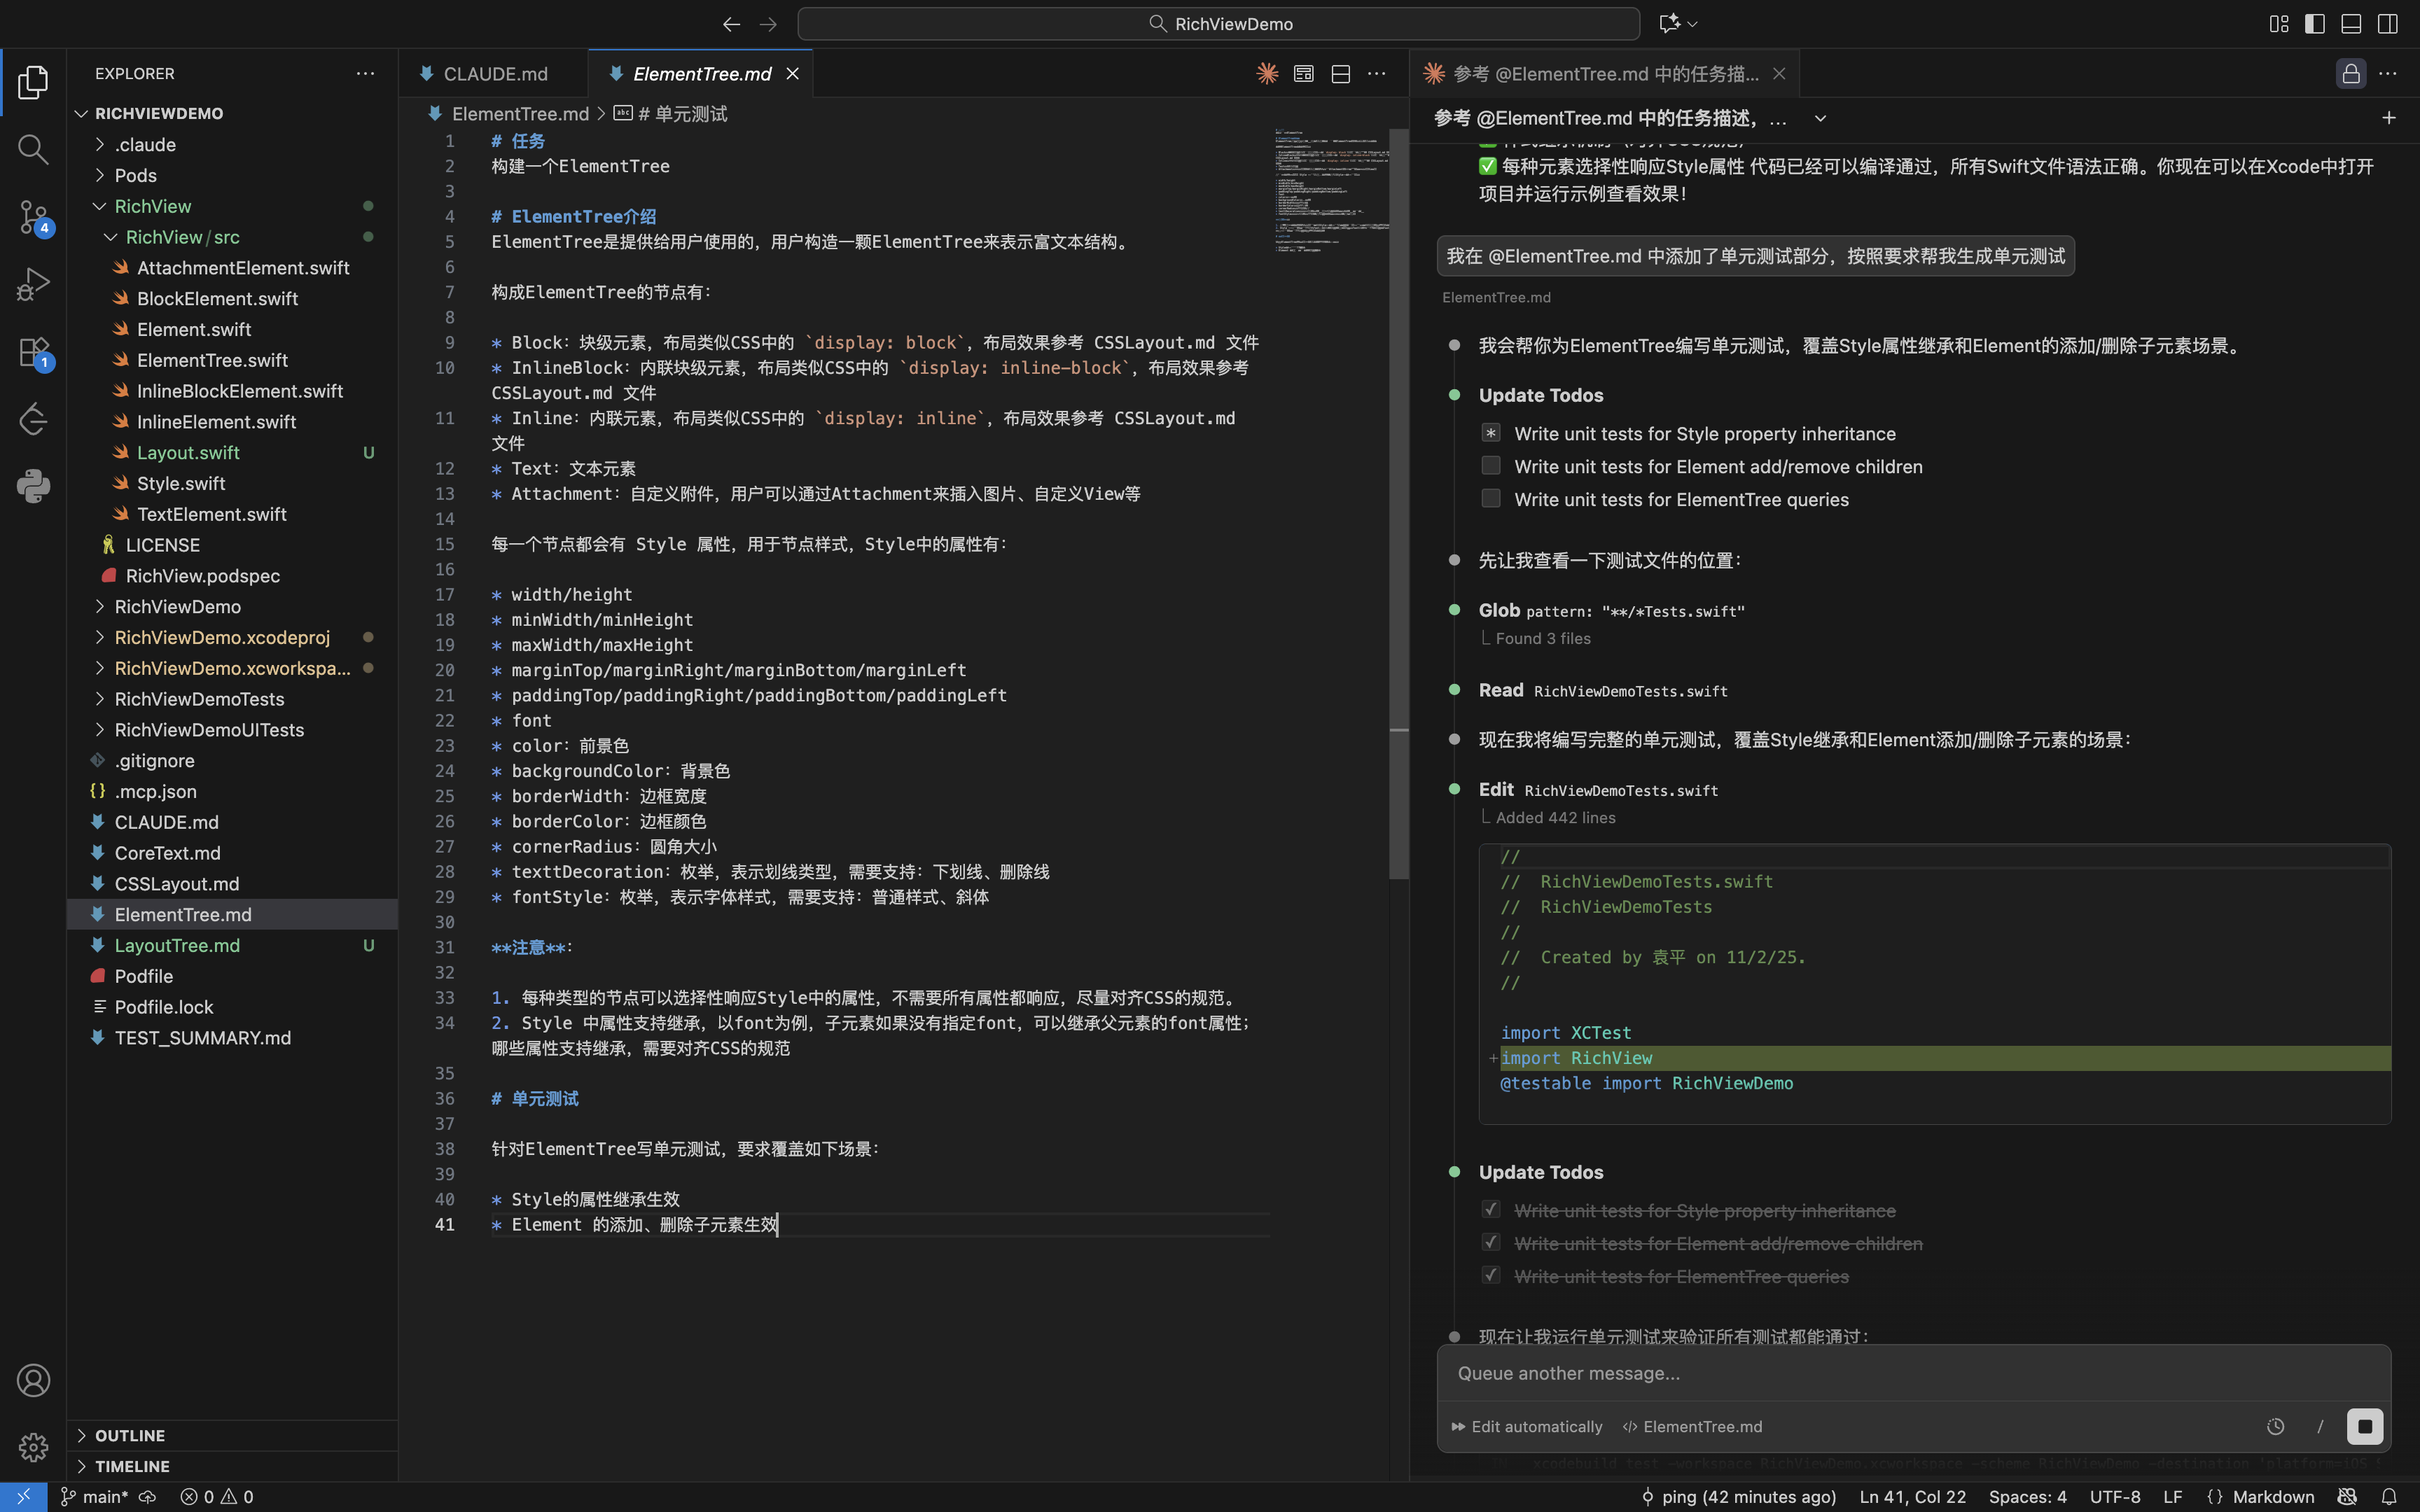Screen dimensions: 2420x1512
Task: Click the Claude Code icon in editor toolbar
Action: [1267, 74]
